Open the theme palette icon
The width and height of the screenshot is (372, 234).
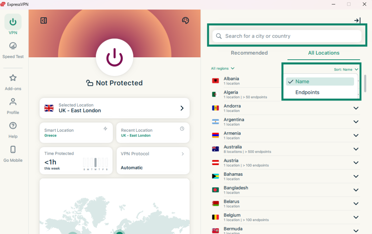(185, 21)
